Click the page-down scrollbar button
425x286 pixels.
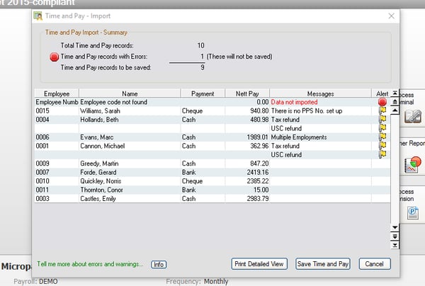coord(395,236)
